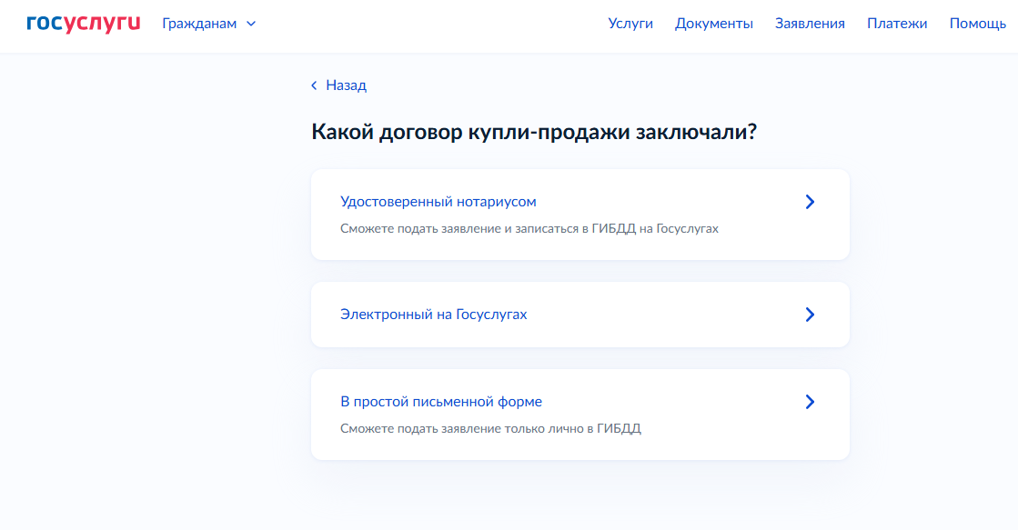Screen dimensions: 1018x530
Task: Open the Помощь page
Action: coord(977,24)
